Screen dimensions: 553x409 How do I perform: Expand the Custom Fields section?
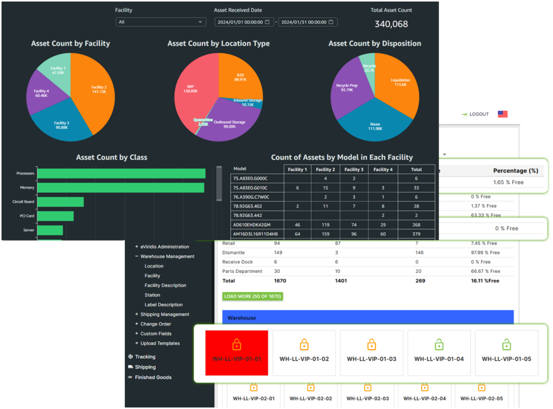point(137,333)
